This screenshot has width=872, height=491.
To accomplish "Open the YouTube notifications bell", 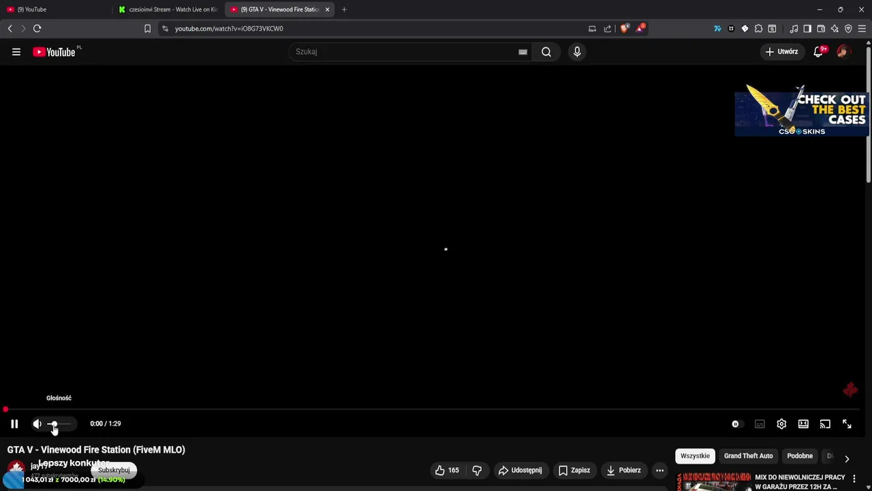I will [820, 52].
